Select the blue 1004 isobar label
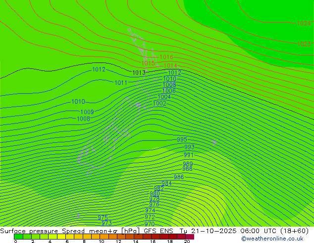Viewport: 314px width, 243px height. coord(164,97)
